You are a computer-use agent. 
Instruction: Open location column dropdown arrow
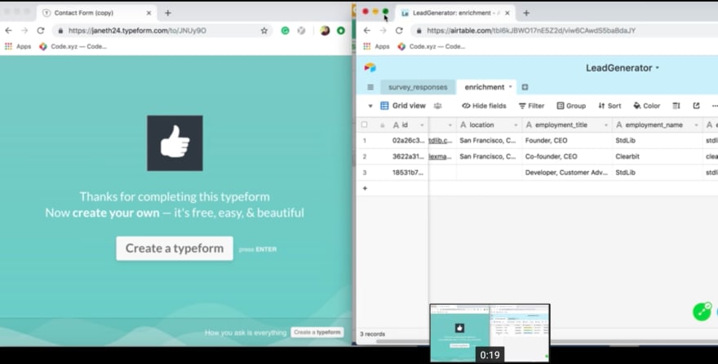tap(515, 125)
